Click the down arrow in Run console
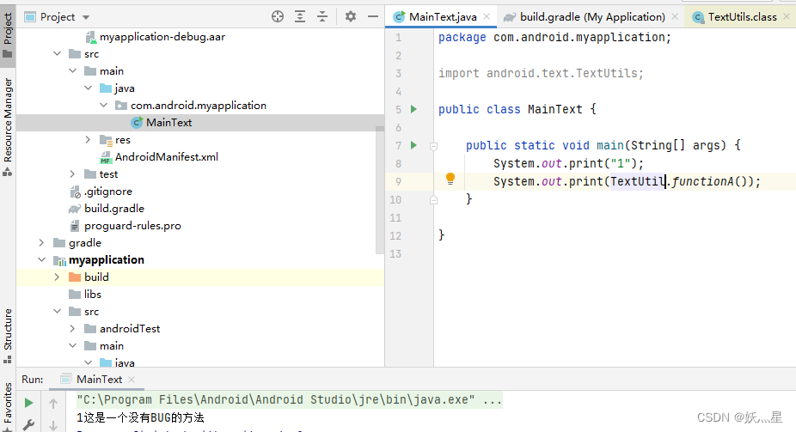This screenshot has width=796, height=432. tap(53, 425)
